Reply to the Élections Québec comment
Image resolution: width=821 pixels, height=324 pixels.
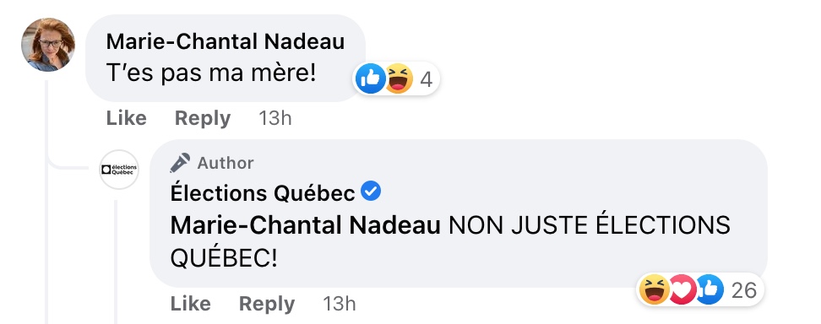[x=267, y=304]
